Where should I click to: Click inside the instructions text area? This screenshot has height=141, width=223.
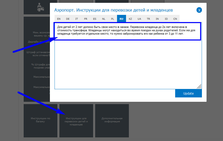pos(128,56)
